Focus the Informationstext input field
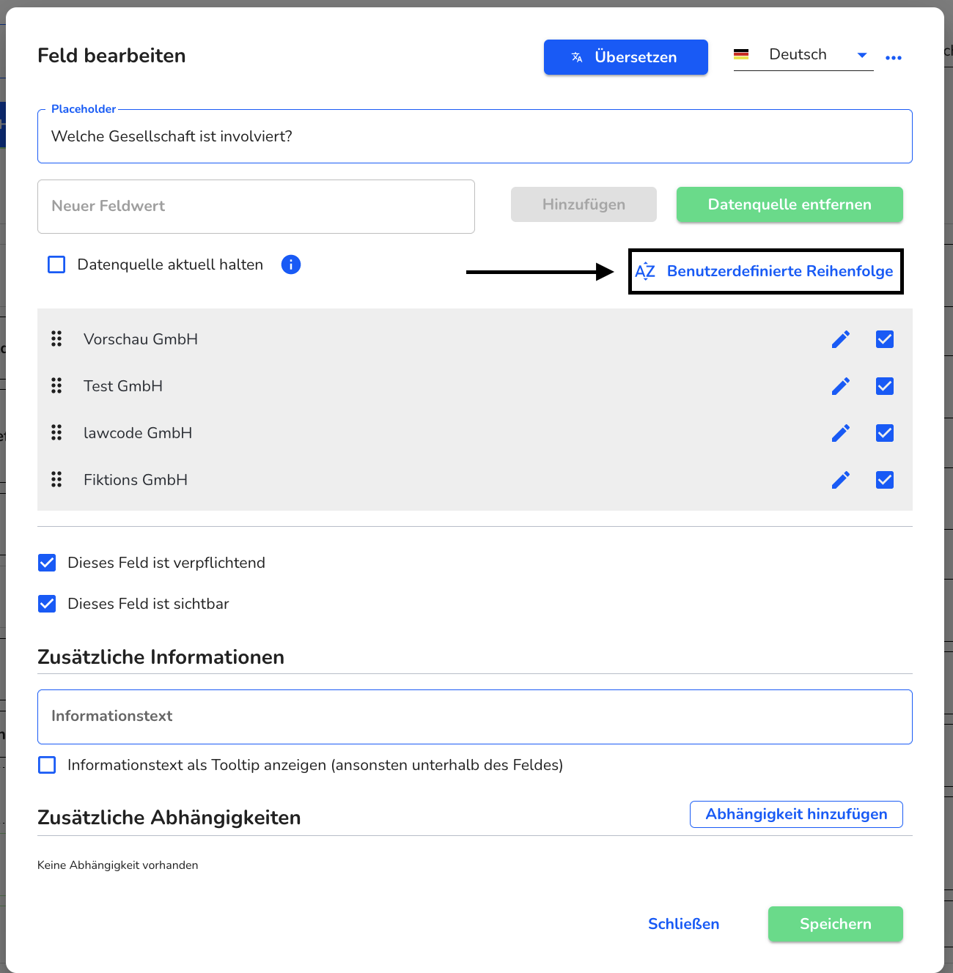953x973 pixels. point(475,717)
